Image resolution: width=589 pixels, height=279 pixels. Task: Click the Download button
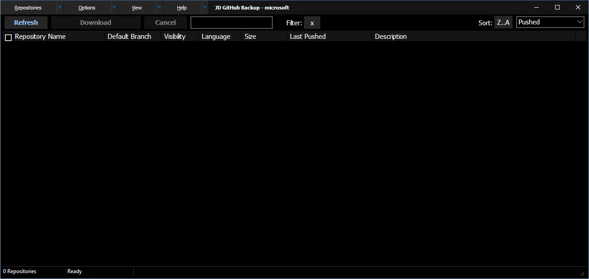click(x=95, y=23)
